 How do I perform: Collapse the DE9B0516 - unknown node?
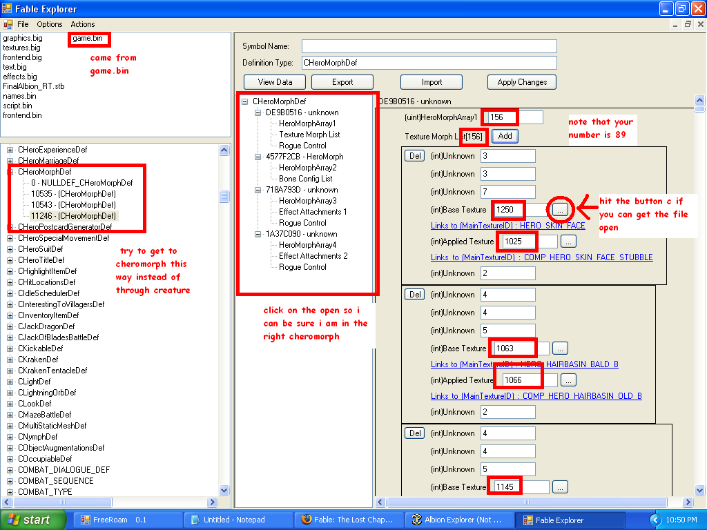[x=258, y=112]
